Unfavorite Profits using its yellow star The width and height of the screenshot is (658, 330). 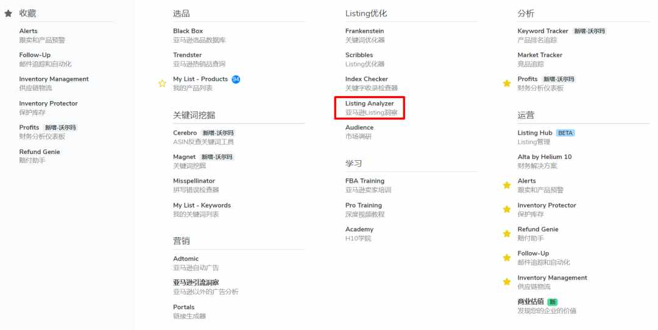tap(506, 83)
